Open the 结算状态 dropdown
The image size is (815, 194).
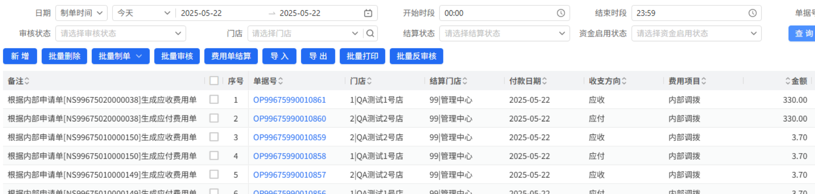click(504, 33)
